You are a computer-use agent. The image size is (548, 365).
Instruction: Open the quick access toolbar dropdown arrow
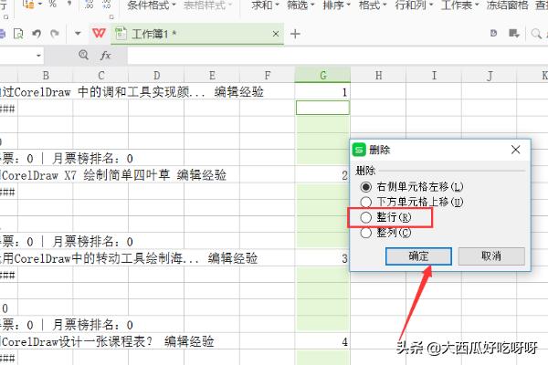(78, 34)
